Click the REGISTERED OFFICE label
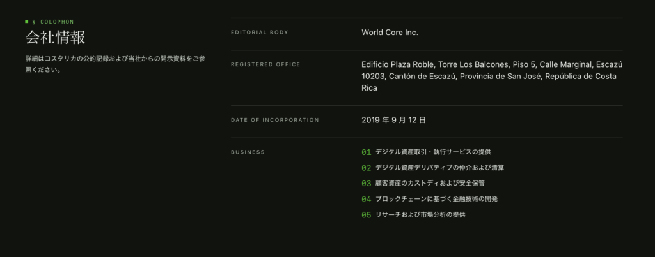655x257 pixels. coord(265,64)
